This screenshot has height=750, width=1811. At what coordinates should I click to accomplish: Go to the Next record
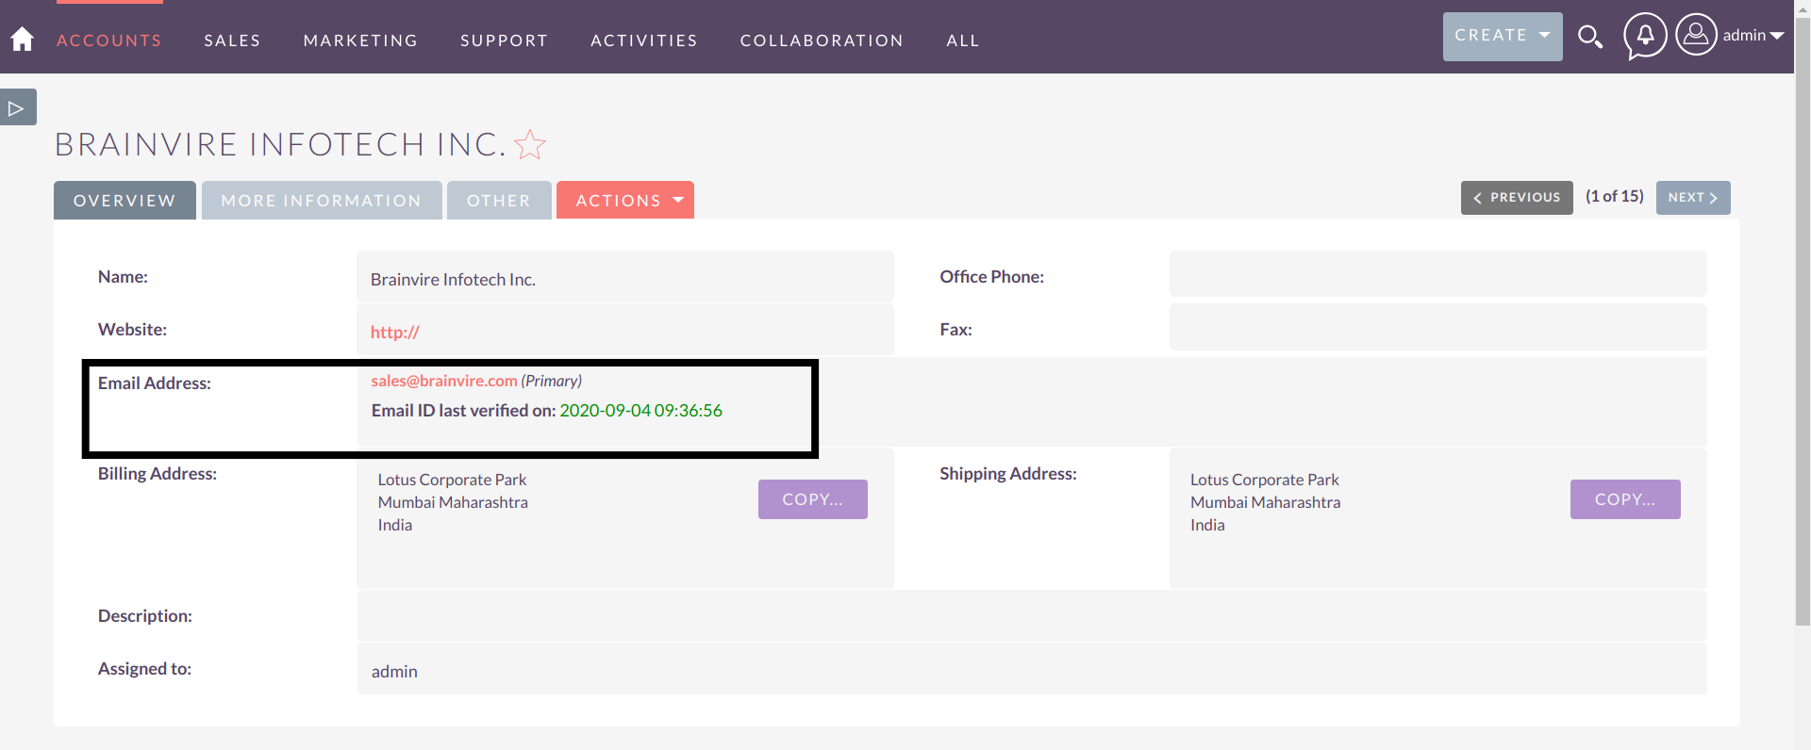coord(1693,198)
